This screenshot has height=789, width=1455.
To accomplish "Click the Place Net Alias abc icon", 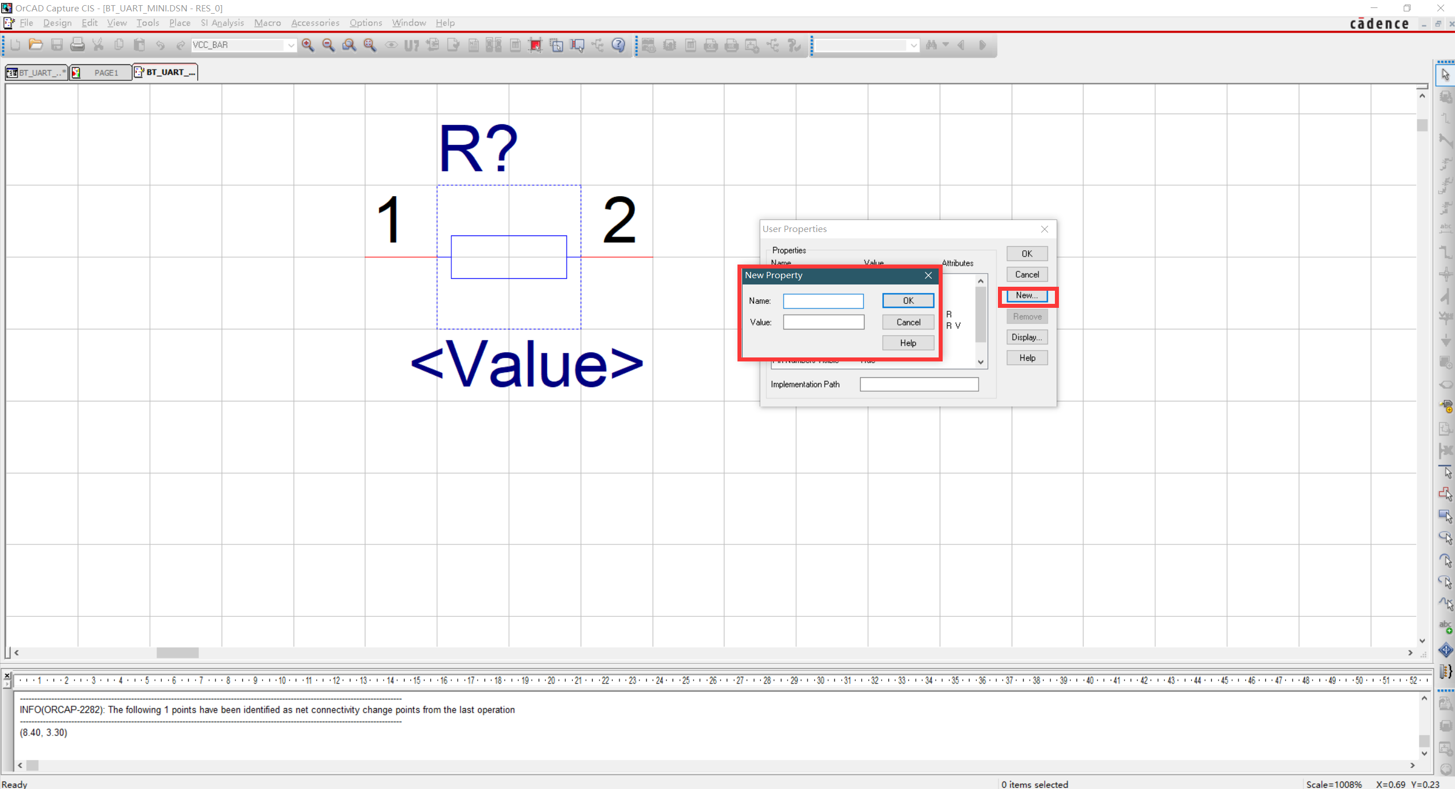I will (x=1445, y=229).
